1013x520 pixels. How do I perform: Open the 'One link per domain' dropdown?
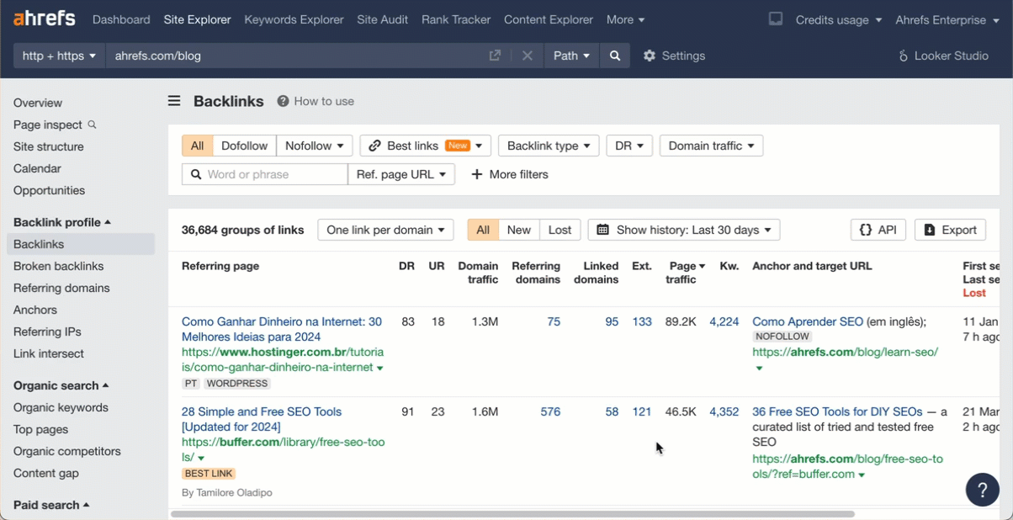(385, 229)
